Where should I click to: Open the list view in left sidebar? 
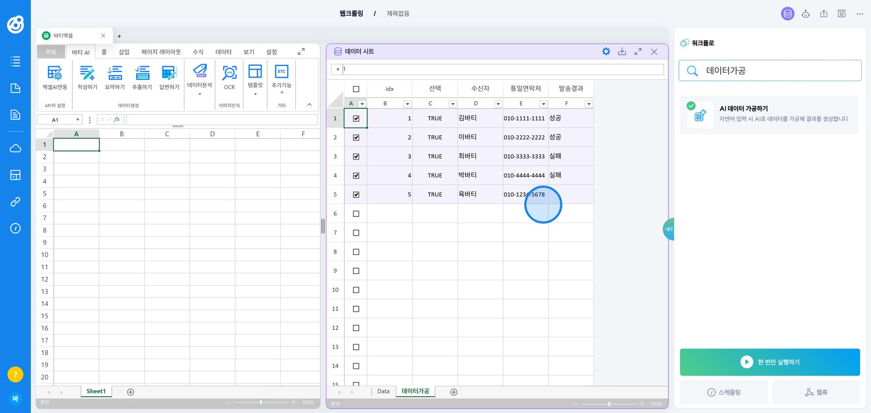tap(15, 61)
